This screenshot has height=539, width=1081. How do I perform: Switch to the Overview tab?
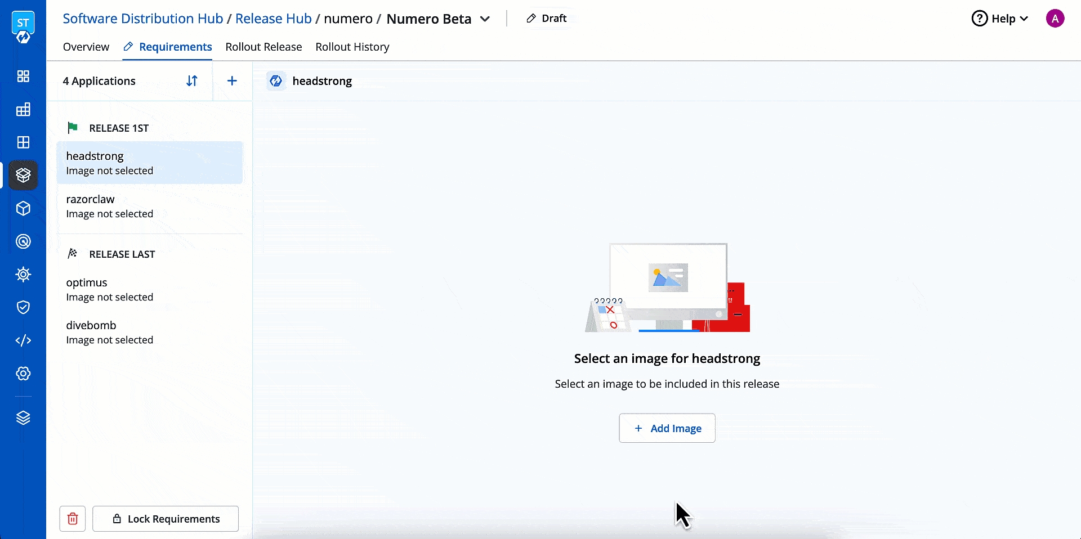86,47
